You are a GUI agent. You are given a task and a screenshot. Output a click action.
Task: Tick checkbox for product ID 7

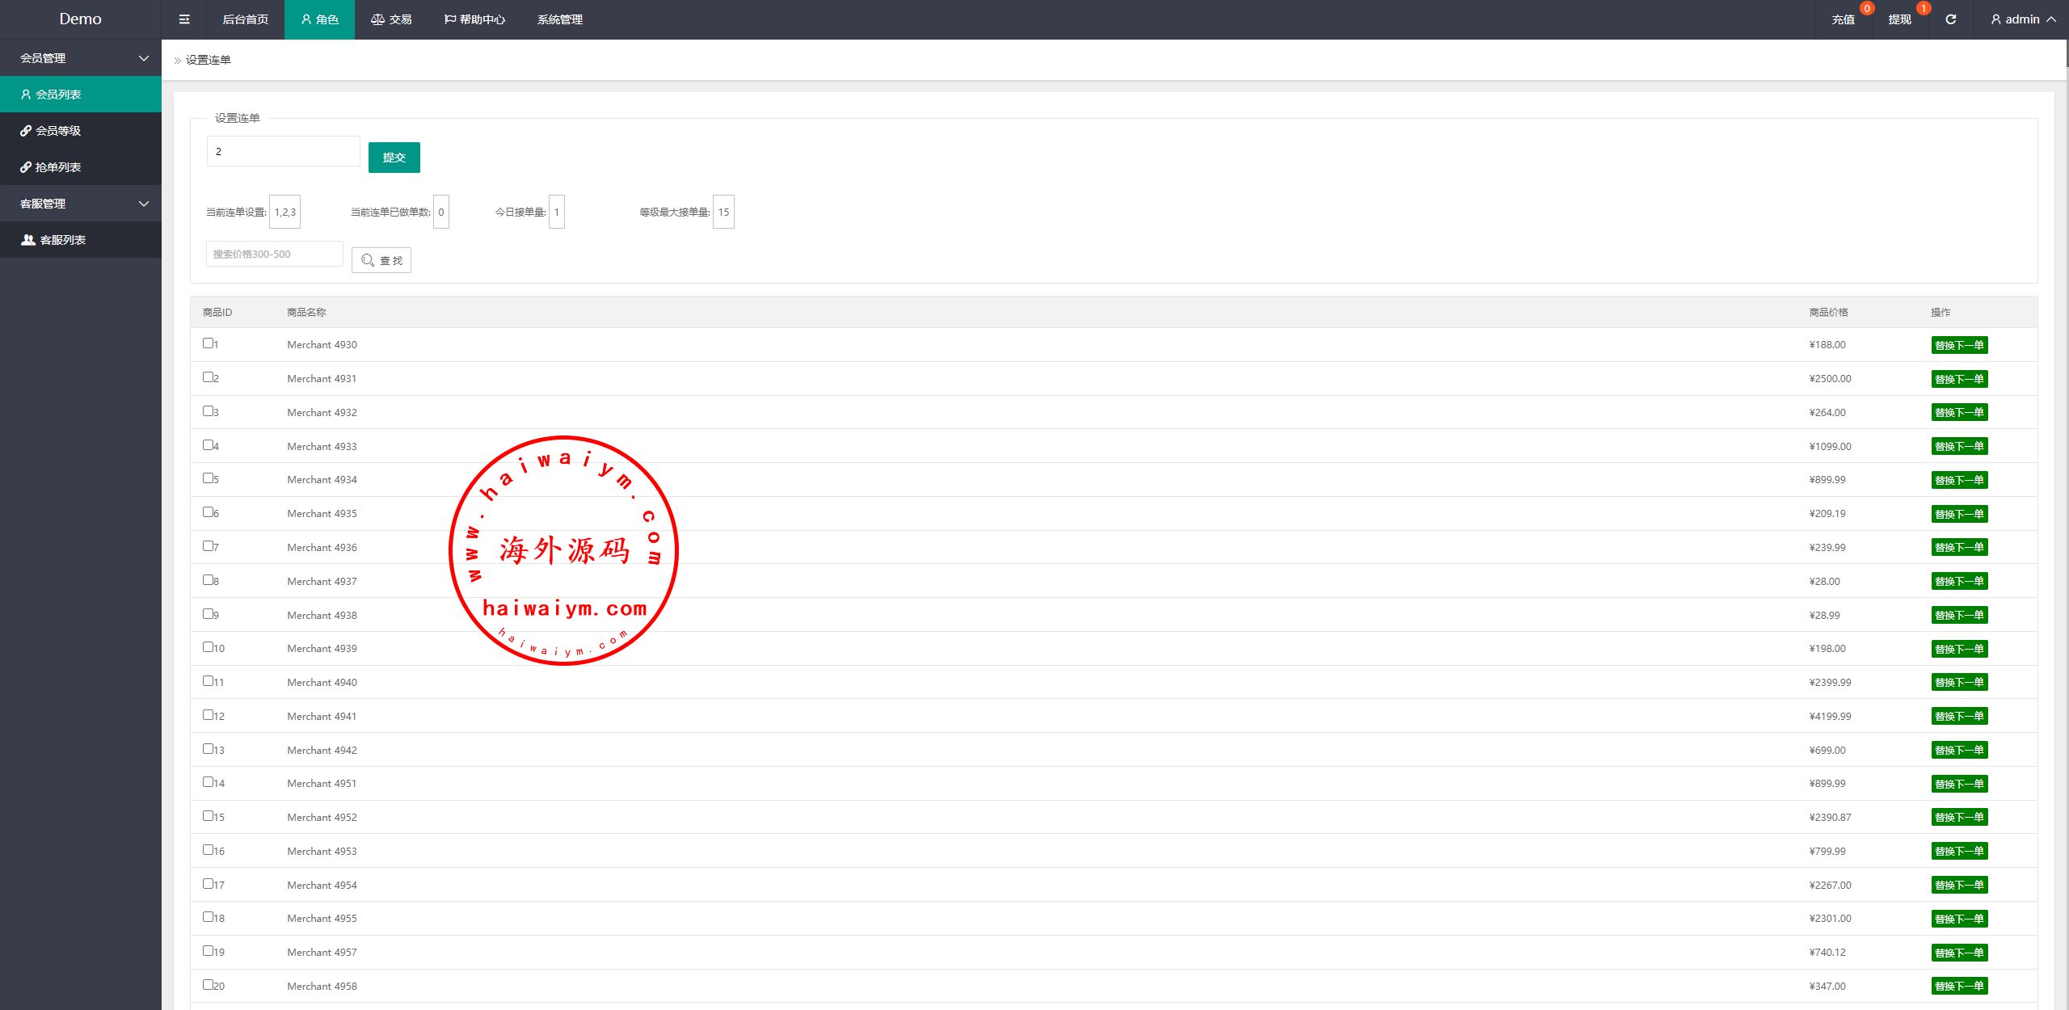(x=208, y=546)
